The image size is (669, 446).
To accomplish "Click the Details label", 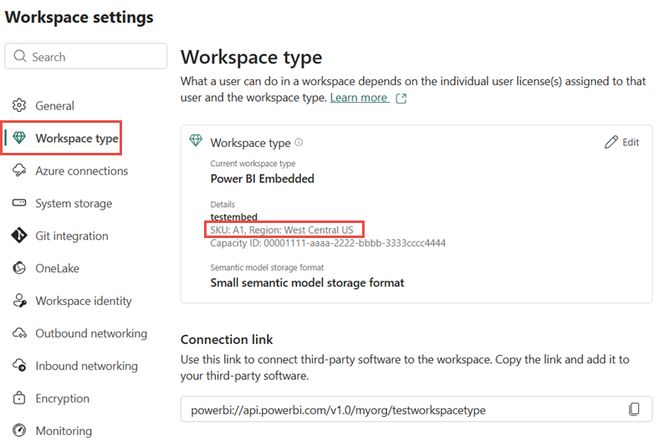I will click(222, 205).
